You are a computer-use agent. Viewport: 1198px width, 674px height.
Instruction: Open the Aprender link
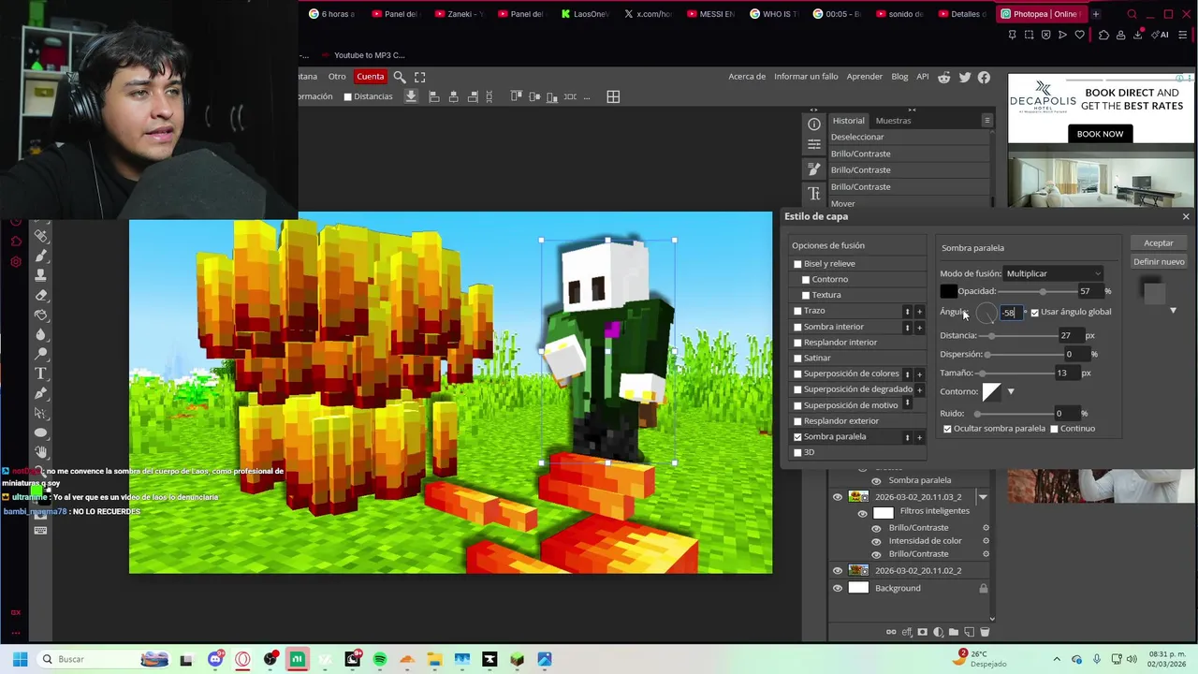click(865, 77)
